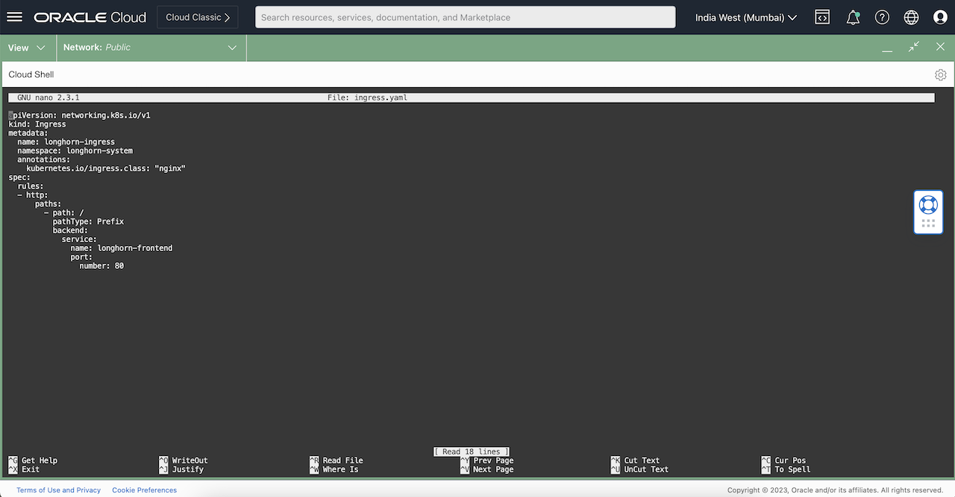This screenshot has width=955, height=497.
Task: Click the 'number: 80' line
Action: (101, 266)
